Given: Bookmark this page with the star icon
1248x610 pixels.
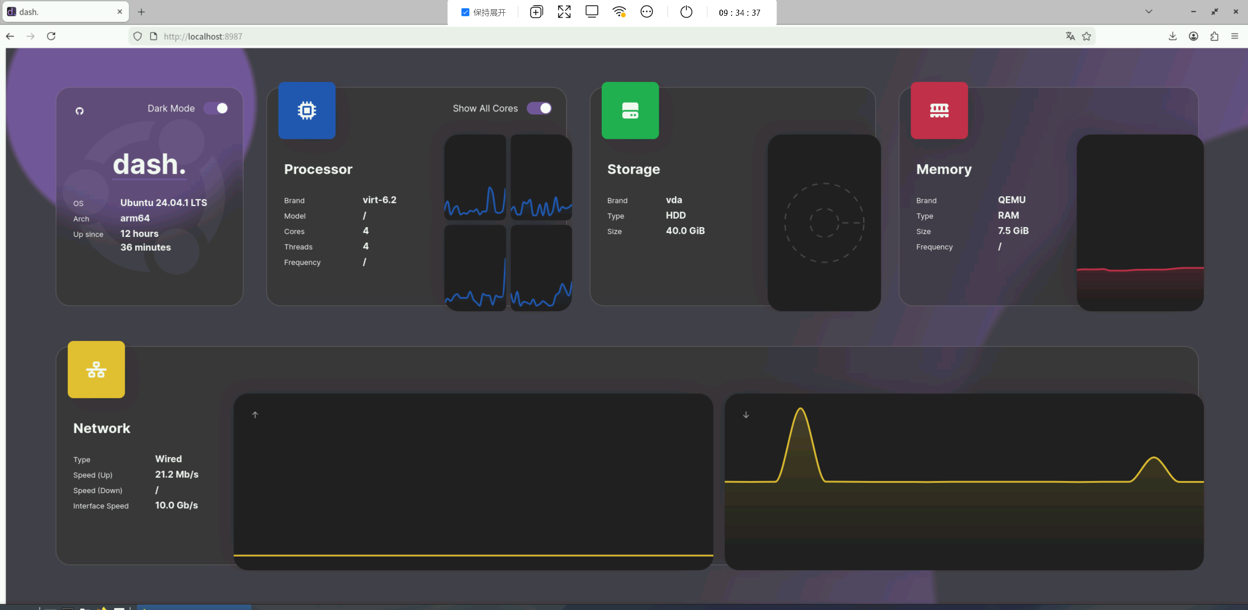Looking at the screenshot, I should point(1087,36).
